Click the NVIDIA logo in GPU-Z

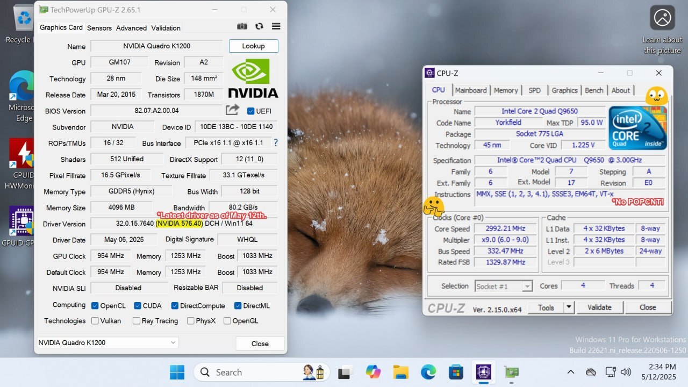pos(253,77)
